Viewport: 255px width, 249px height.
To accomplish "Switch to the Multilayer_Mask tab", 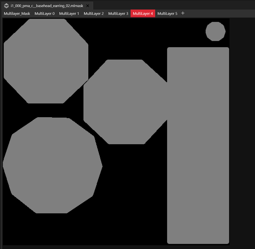I will (17, 14).
